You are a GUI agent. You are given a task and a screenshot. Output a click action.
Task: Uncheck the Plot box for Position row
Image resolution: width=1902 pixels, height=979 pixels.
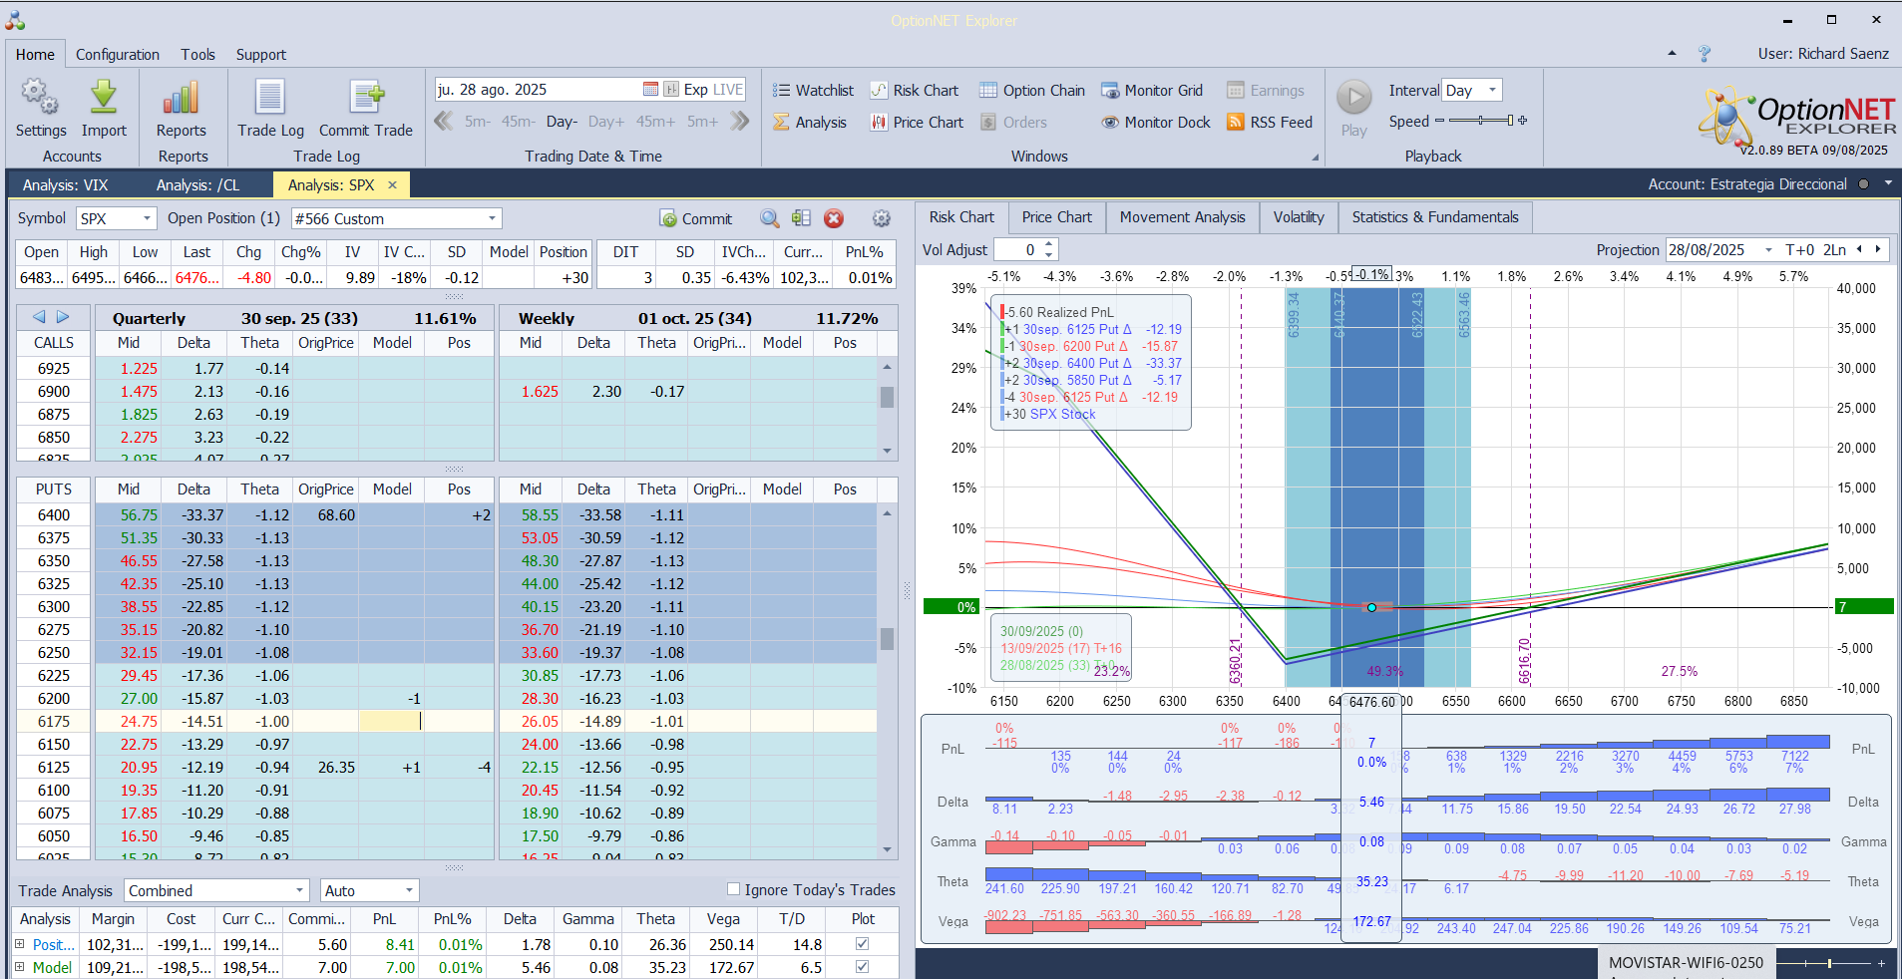(862, 944)
